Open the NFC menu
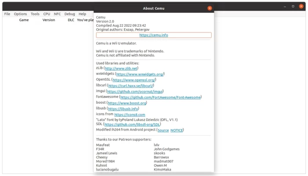Screen dimensions: 308x176 (x=57, y=14)
